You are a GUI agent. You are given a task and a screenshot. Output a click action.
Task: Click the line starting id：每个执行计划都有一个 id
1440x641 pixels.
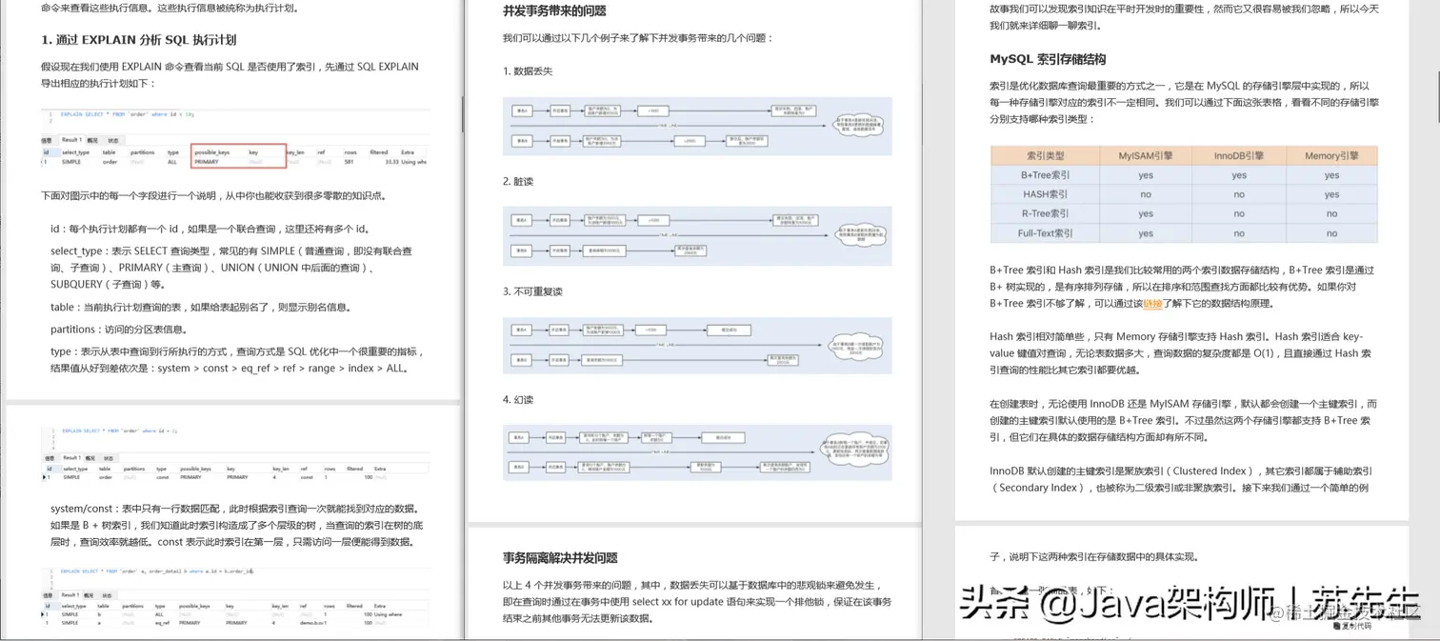click(x=210, y=229)
